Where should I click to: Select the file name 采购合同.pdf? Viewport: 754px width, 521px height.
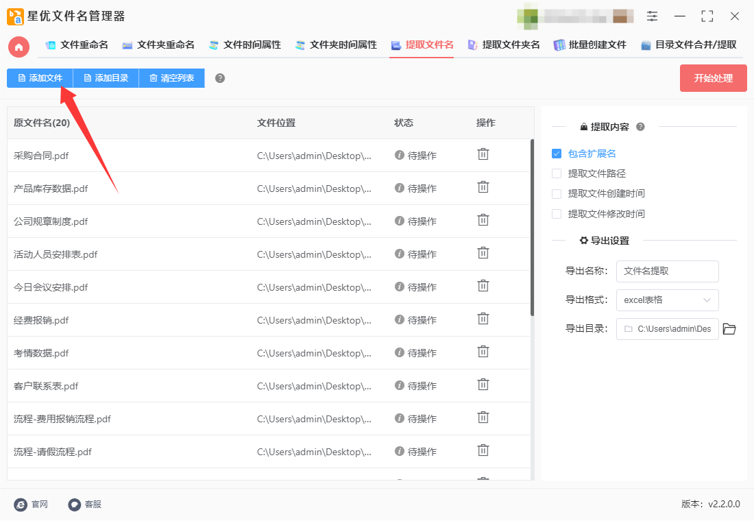coord(41,156)
